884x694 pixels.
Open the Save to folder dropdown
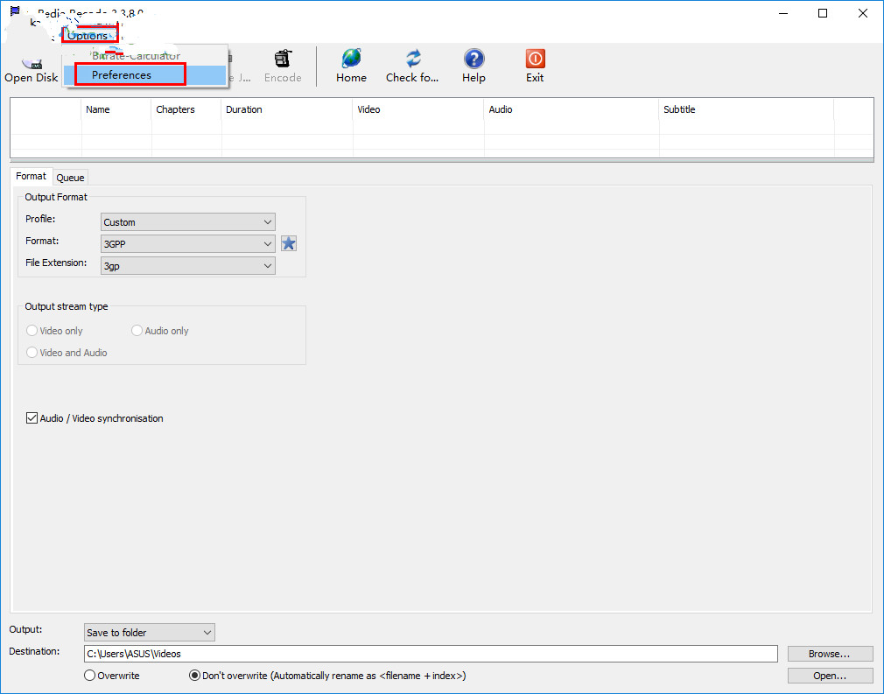tap(149, 632)
